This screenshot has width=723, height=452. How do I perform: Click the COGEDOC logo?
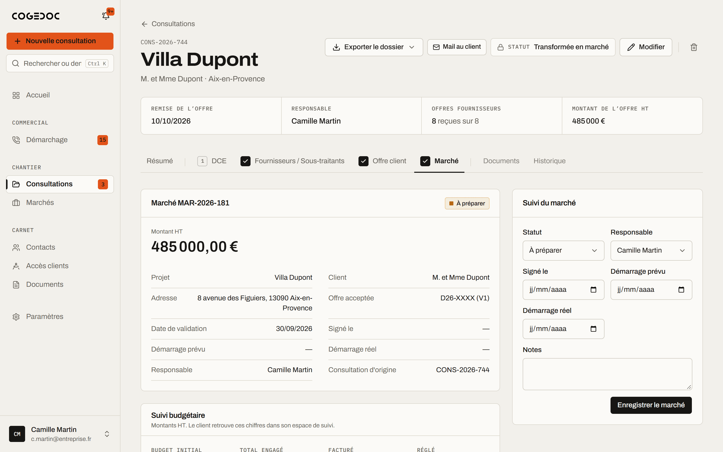36,16
